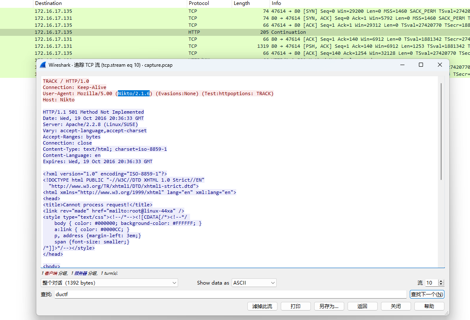Click the 另存为... save as button

pyautogui.click(x=329, y=306)
